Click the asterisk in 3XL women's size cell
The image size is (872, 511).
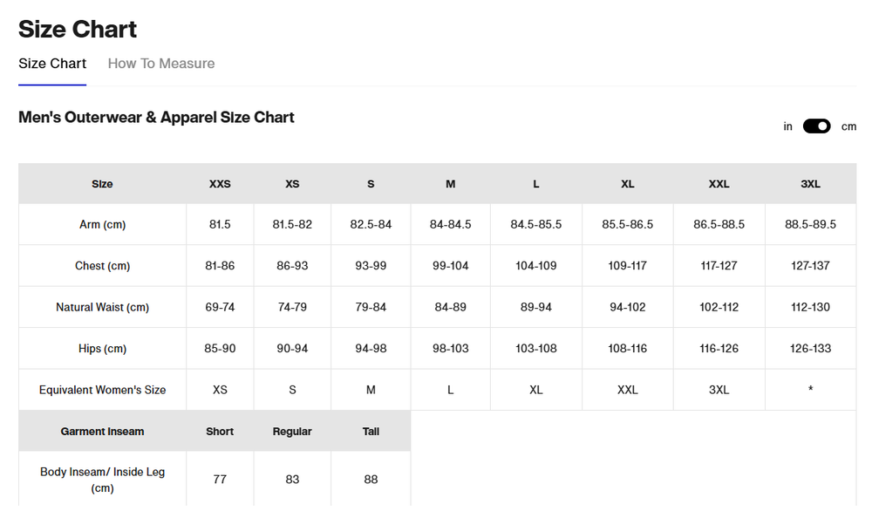coord(810,390)
